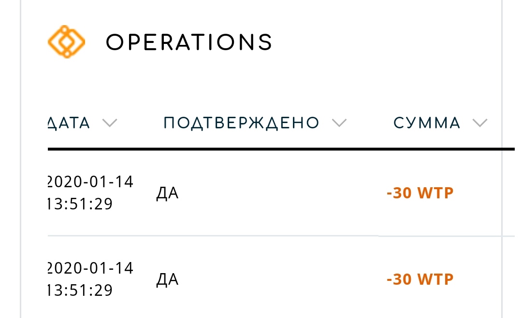The image size is (522, 318).
Task: Click the black header divider line
Action: (281, 149)
